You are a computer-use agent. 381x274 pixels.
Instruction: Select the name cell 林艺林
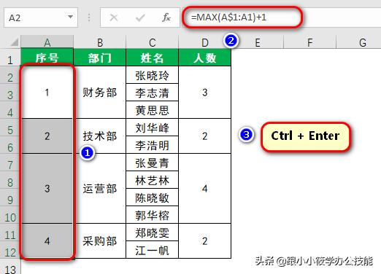(x=153, y=180)
